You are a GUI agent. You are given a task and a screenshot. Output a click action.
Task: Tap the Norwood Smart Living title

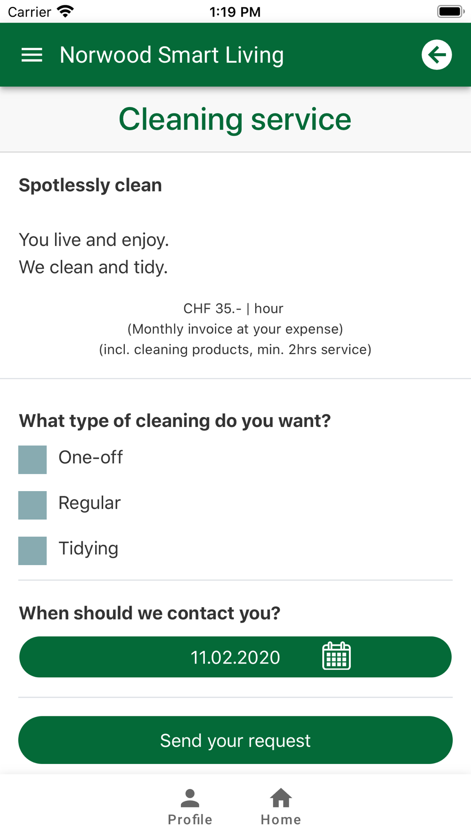172,55
